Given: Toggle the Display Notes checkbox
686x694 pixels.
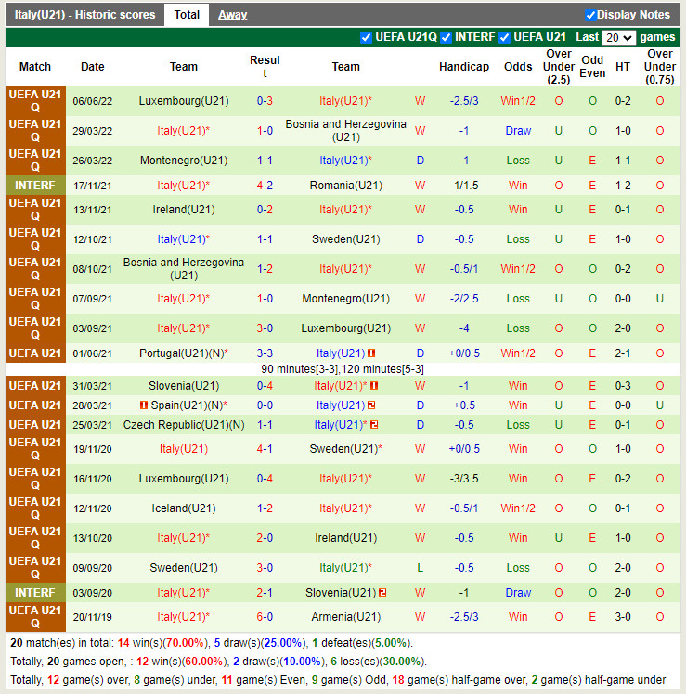Looking at the screenshot, I should click(x=590, y=15).
